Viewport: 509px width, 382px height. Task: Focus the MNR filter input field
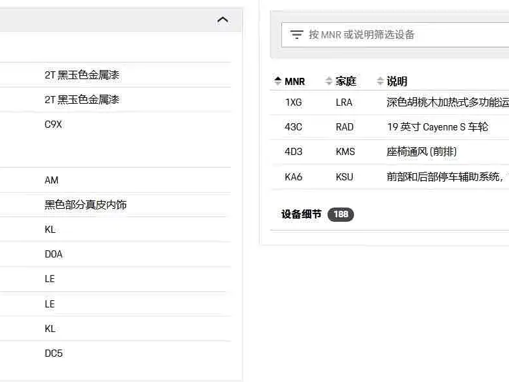[x=402, y=34]
